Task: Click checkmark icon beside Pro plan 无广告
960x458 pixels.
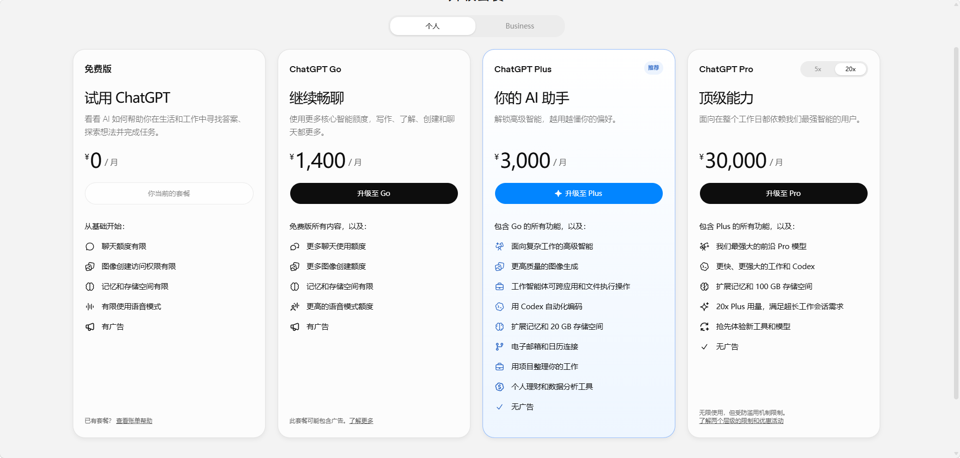Action: (x=704, y=347)
